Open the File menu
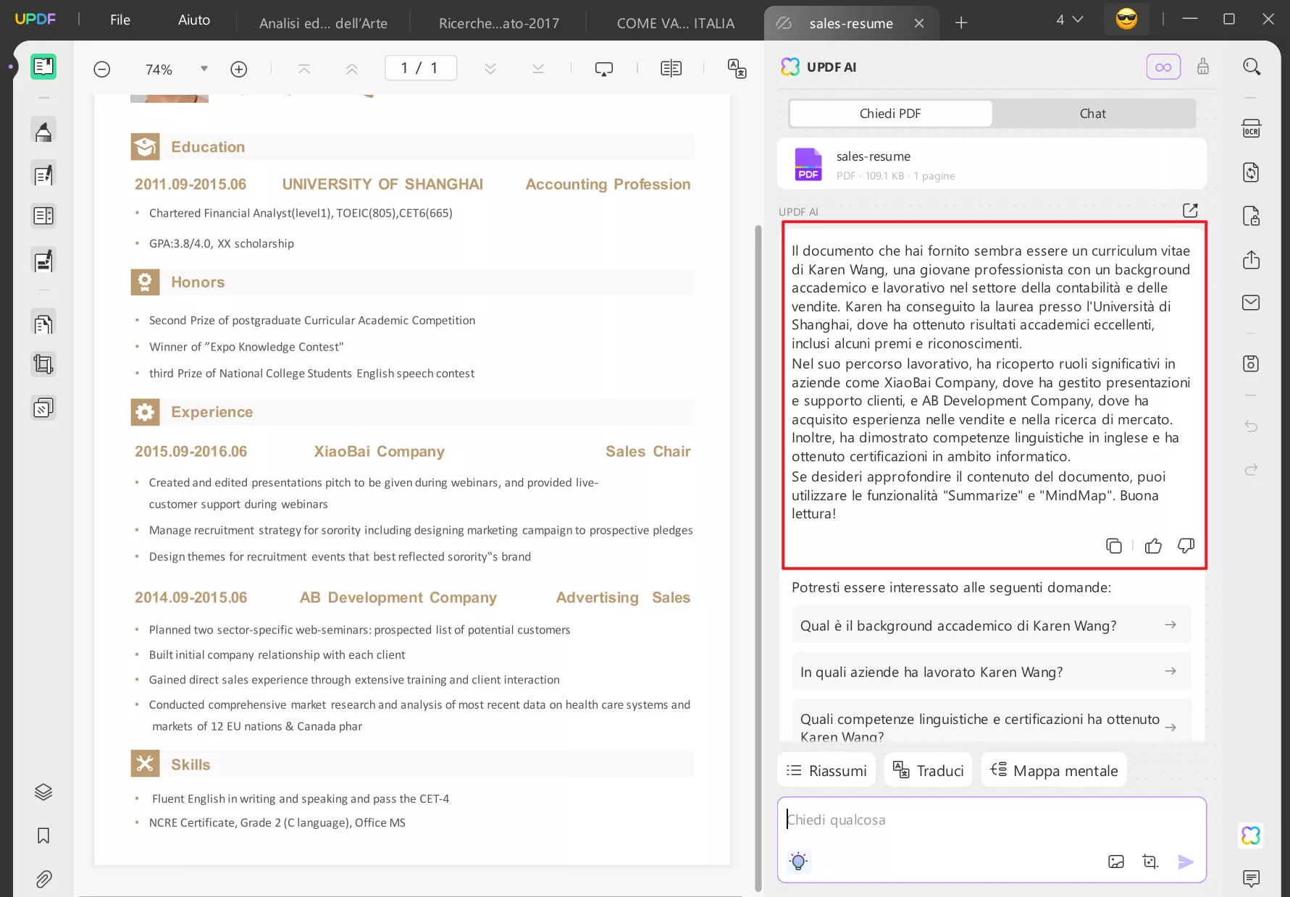The width and height of the screenshot is (1290, 897). 120,20
